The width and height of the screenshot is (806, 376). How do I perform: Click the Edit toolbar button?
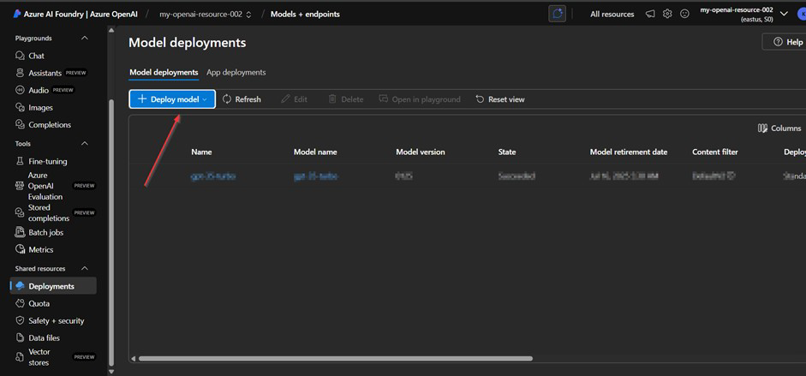(x=294, y=99)
